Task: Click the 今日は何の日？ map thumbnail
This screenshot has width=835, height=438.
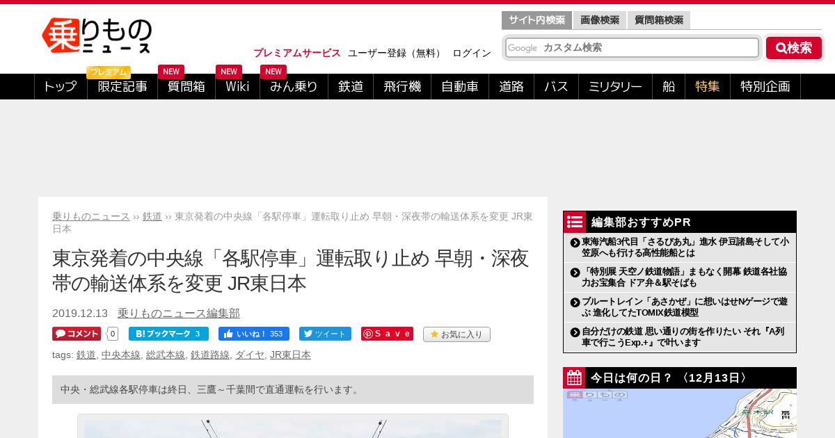Action: tap(680, 413)
